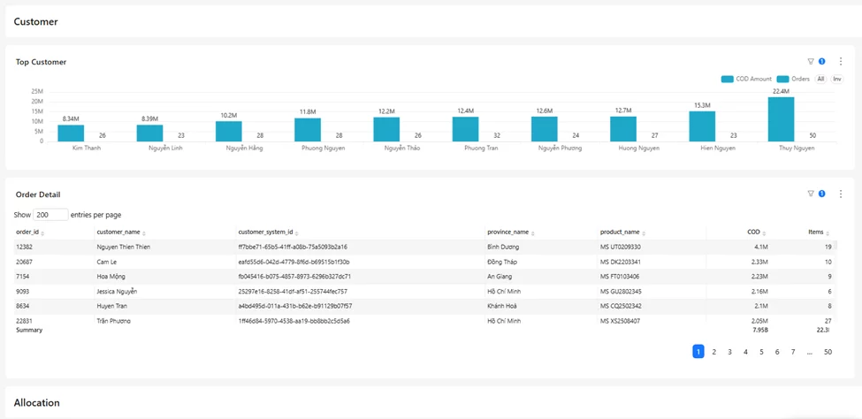Click the Allocation section heading
This screenshot has height=419, width=862.
(x=37, y=403)
